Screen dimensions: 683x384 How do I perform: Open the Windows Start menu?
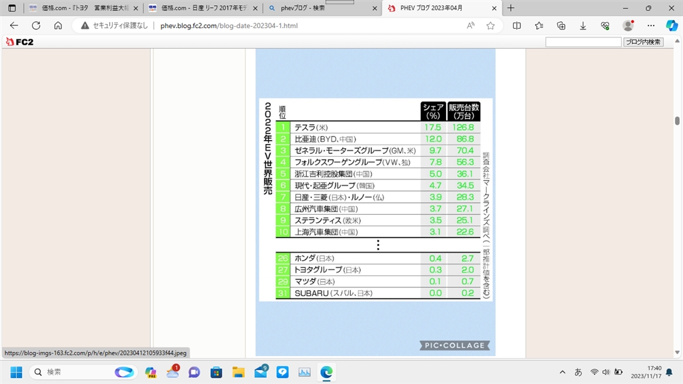click(x=17, y=372)
